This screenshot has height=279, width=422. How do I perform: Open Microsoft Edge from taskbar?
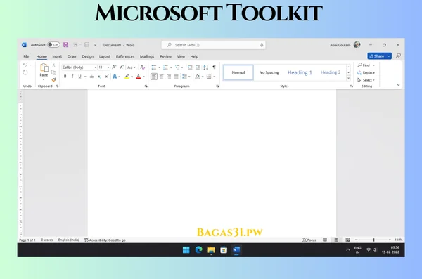198,250
